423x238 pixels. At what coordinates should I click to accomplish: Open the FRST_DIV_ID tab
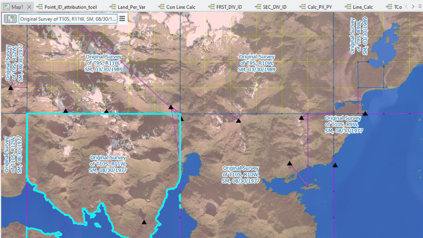click(x=229, y=7)
